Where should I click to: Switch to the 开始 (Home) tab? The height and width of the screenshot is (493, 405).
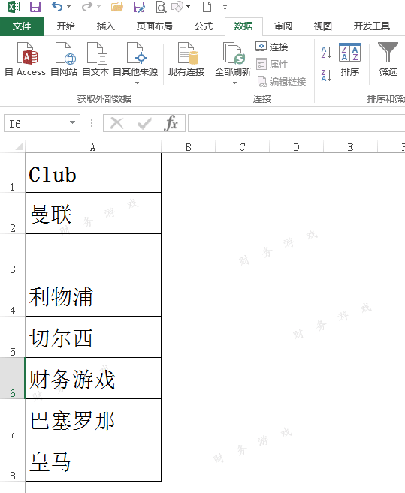66,26
